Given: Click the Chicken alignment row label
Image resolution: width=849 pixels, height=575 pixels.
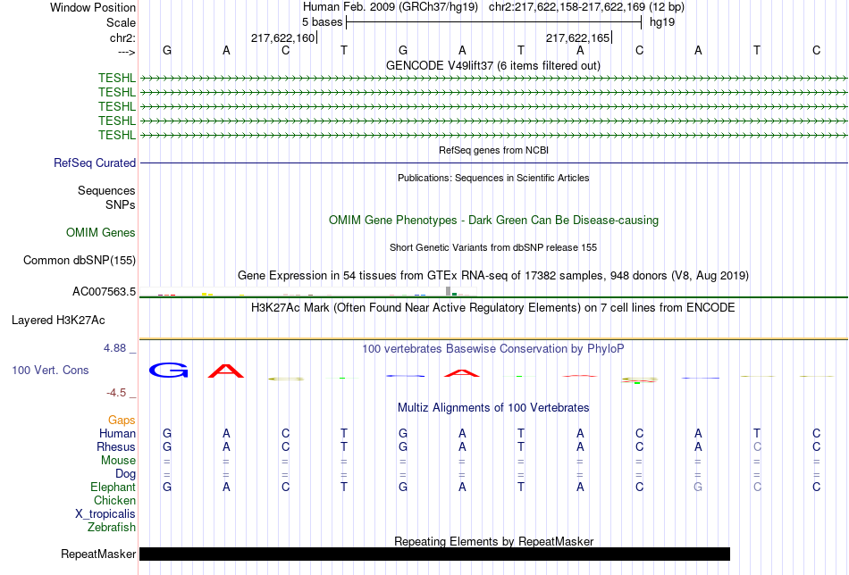Looking at the screenshot, I should (114, 501).
